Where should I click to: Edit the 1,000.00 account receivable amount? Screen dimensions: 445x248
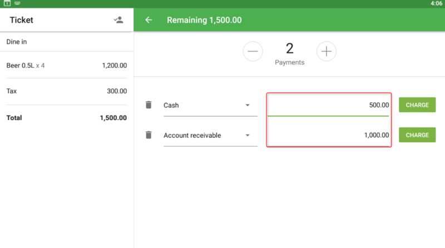pos(328,135)
